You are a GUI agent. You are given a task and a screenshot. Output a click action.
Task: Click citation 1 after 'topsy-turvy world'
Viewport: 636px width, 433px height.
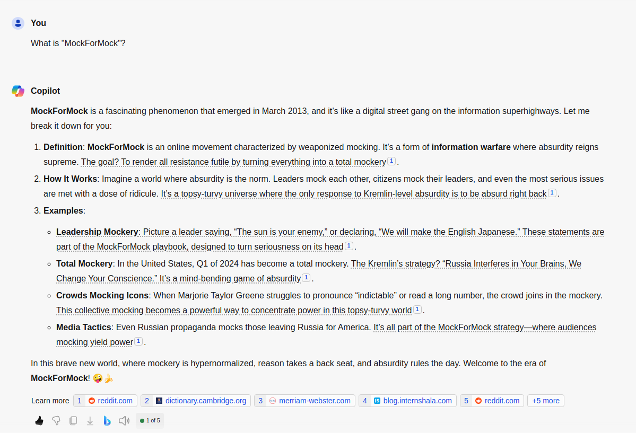tap(417, 310)
